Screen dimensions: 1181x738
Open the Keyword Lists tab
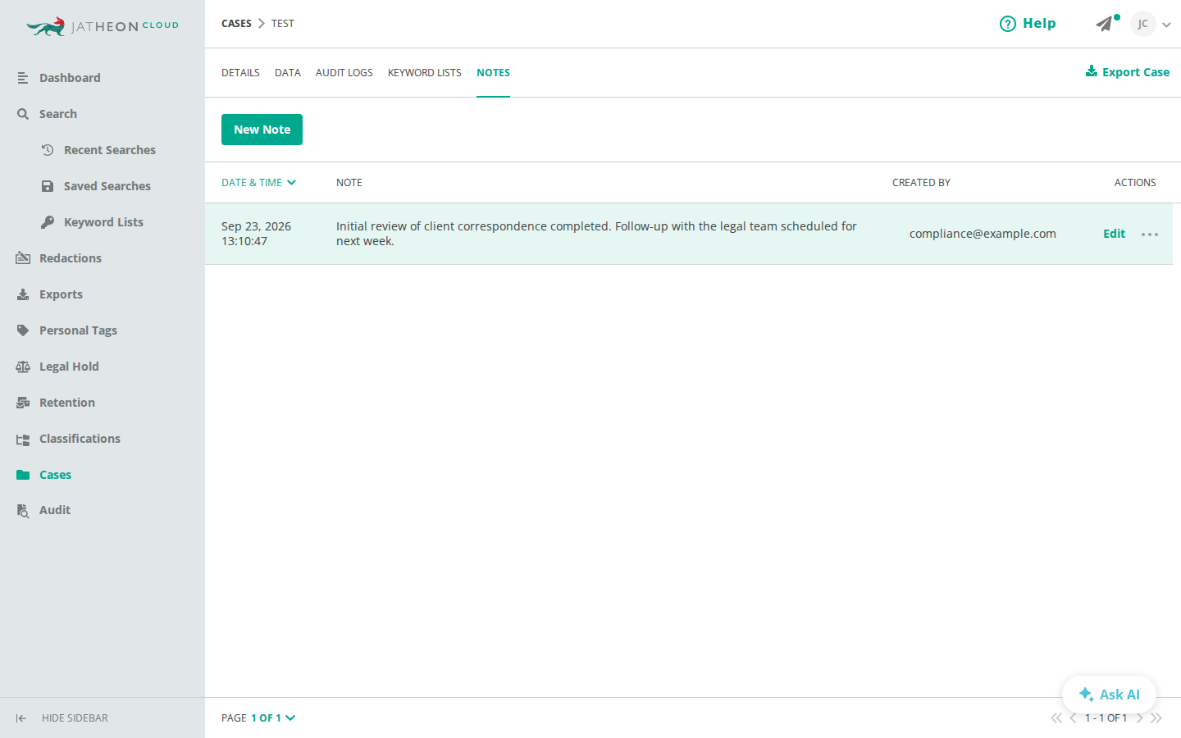tap(425, 73)
